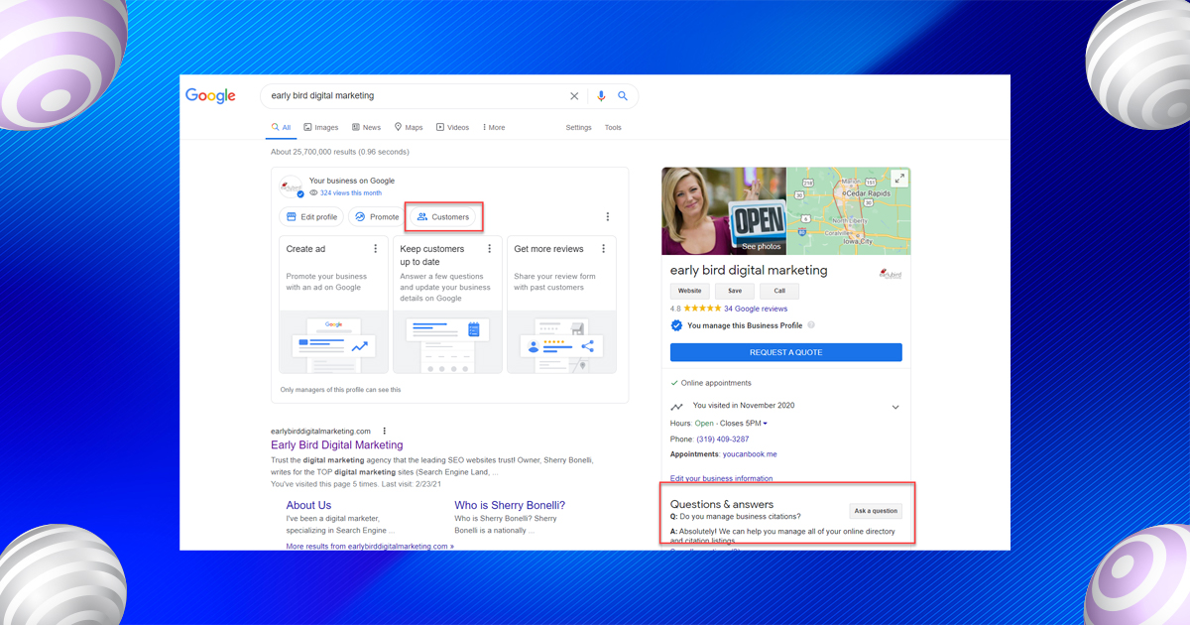This screenshot has height=625, width=1190.
Task: Open the Keep customers up to date card
Action: coord(447,305)
